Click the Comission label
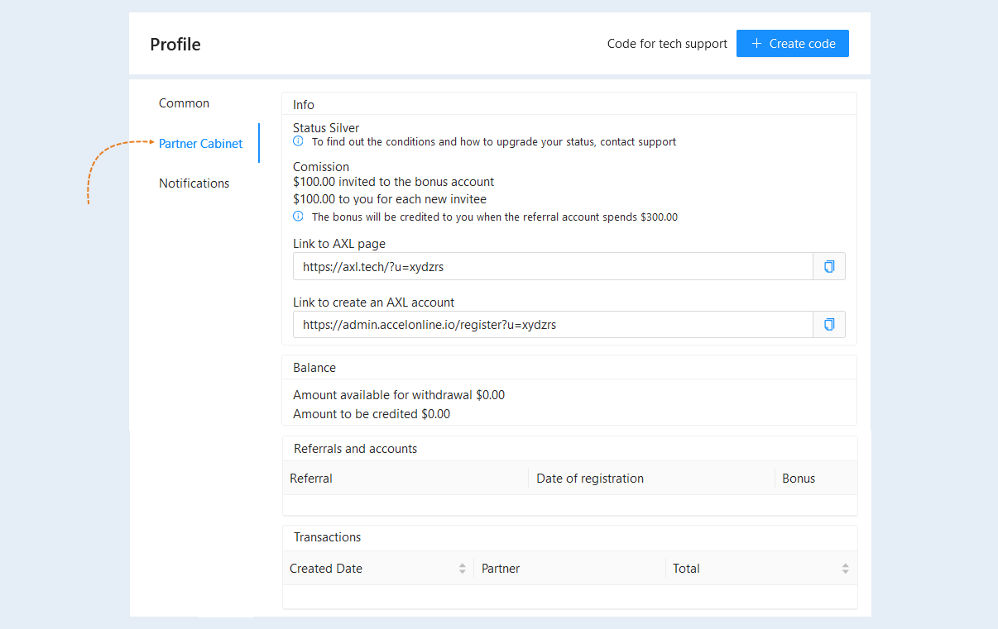 321,167
